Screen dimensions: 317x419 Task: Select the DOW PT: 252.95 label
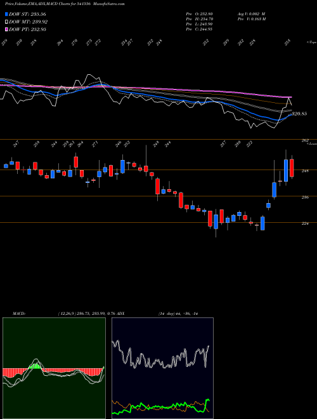(x=27, y=29)
